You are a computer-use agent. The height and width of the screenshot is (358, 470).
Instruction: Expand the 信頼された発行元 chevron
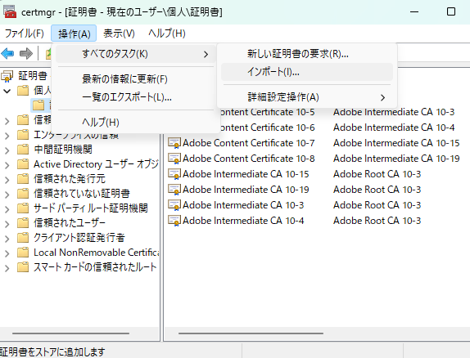(7, 180)
